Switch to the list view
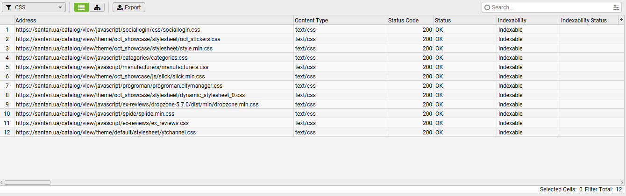Viewport: 626px width, 196px height. [x=81, y=7]
